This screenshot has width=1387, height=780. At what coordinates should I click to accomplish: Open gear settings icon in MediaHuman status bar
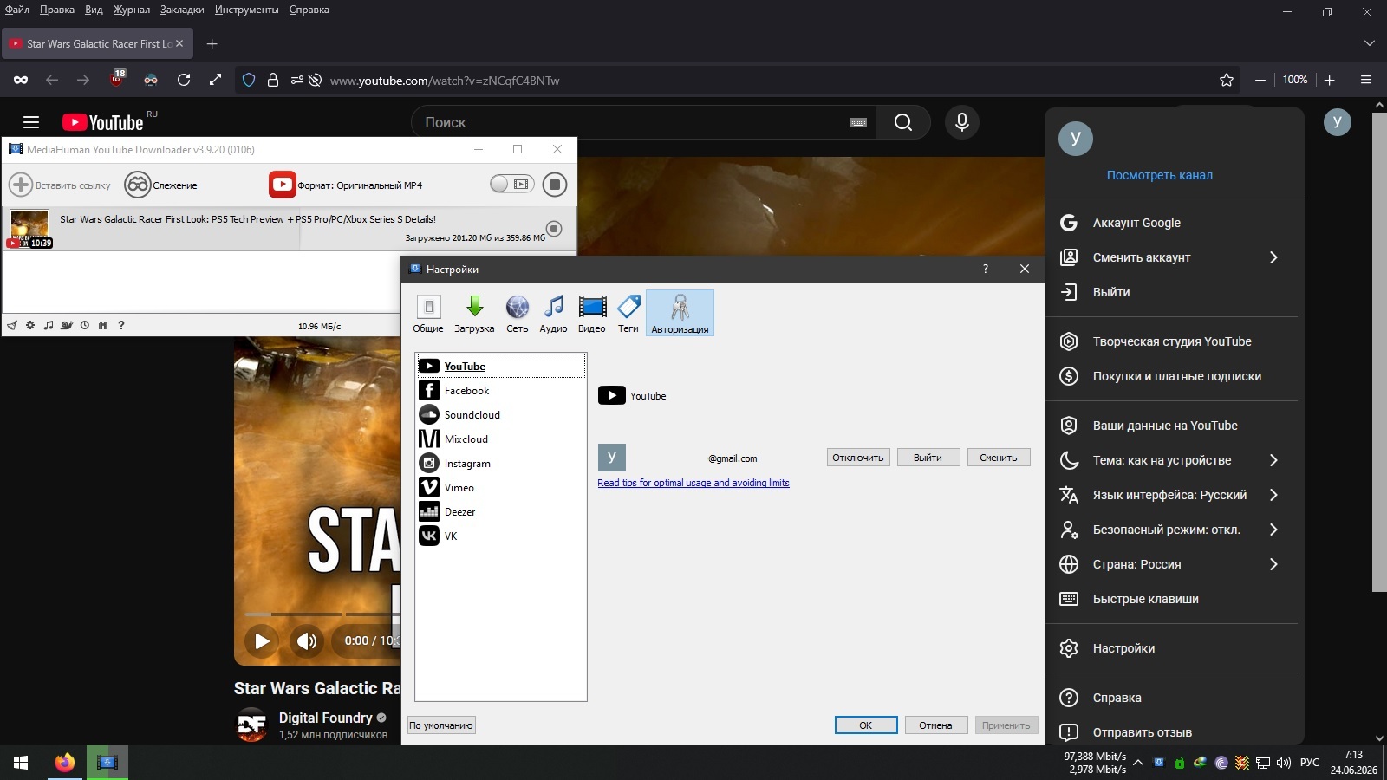click(30, 326)
